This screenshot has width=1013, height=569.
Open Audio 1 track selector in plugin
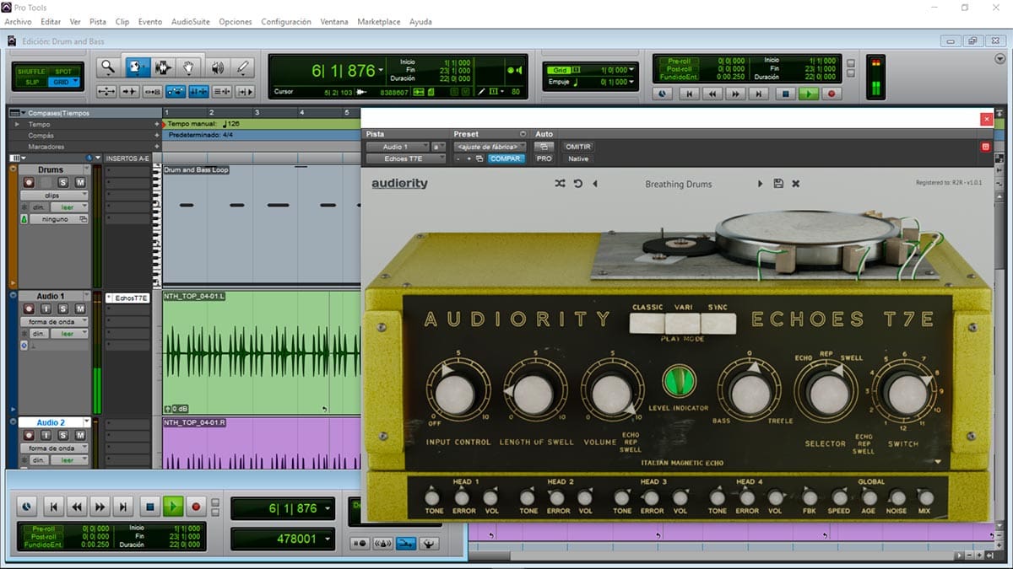tap(397, 147)
